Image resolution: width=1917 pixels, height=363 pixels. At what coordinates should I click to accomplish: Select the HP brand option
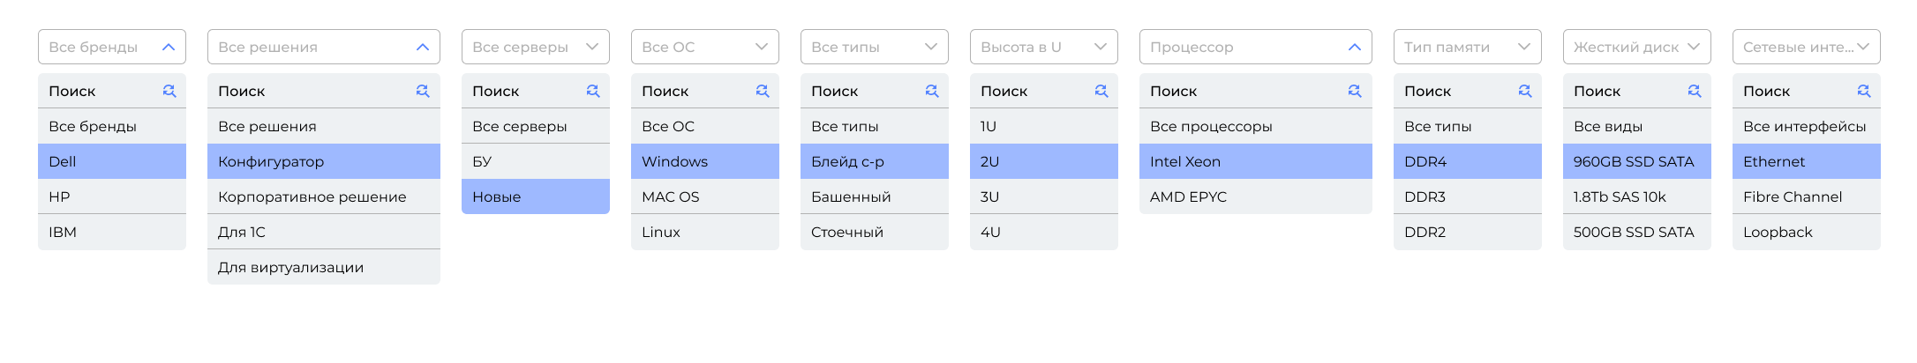[112, 196]
